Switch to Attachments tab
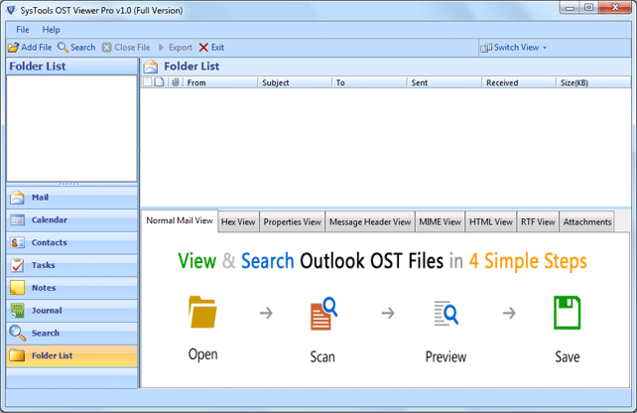The width and height of the screenshot is (637, 413). coord(587,222)
